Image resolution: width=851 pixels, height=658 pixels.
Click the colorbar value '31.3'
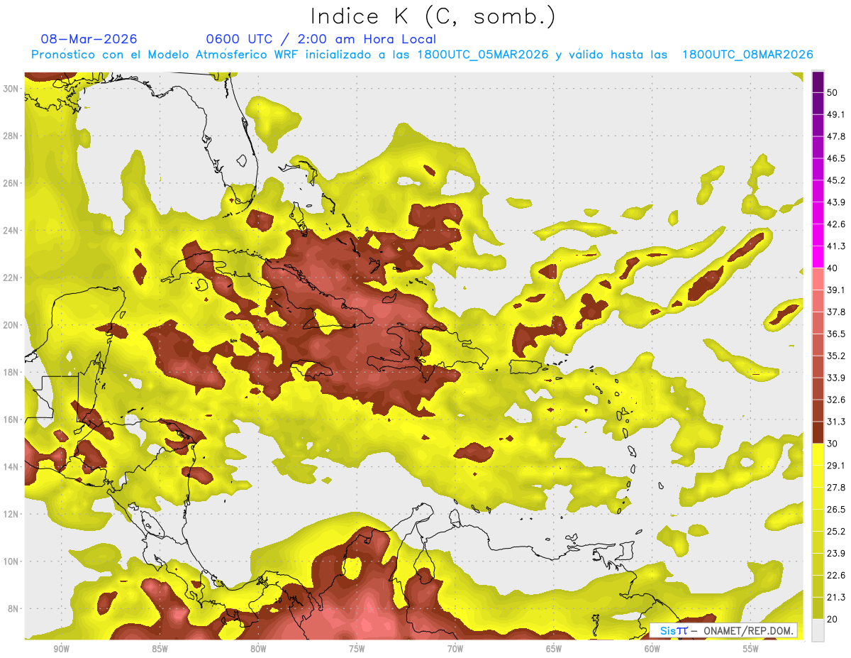(x=836, y=422)
